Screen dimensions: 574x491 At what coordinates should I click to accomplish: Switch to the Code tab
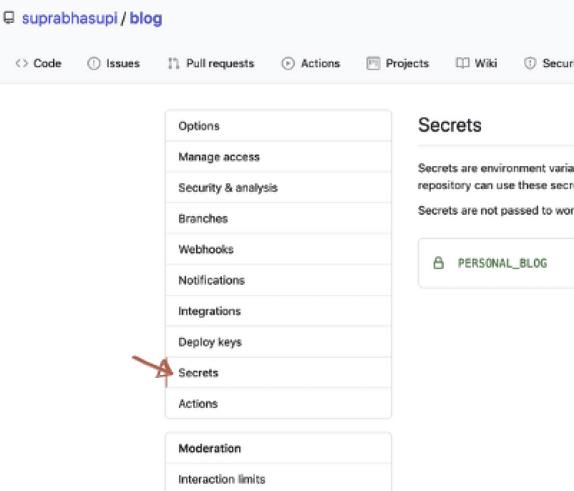(x=47, y=63)
